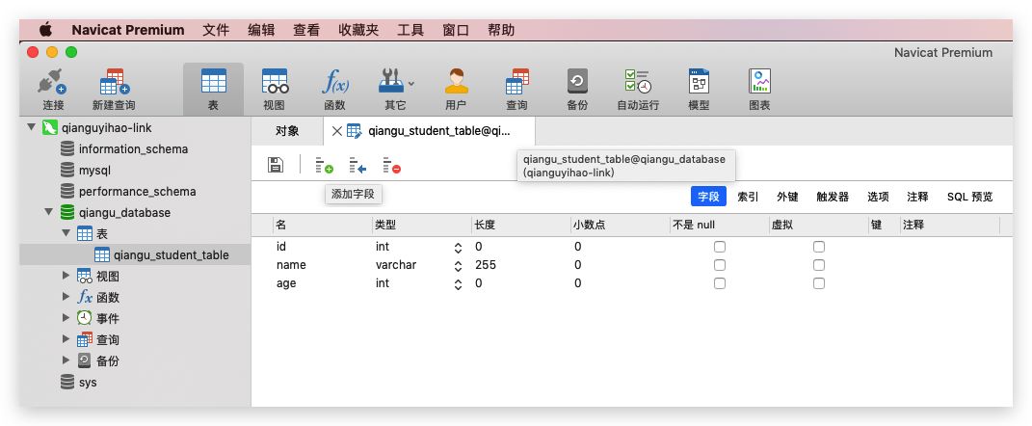Switch to the SQL 预览 tab

point(969,197)
